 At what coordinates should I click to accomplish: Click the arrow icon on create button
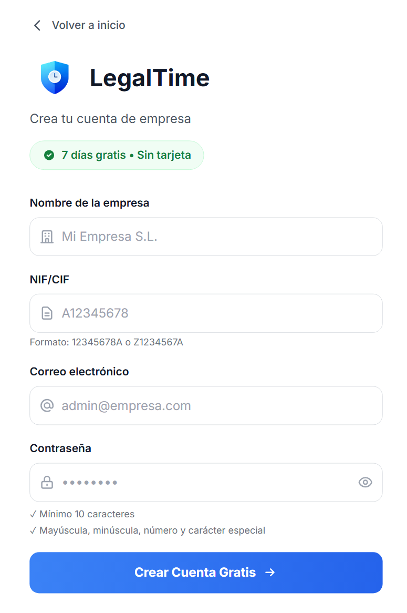point(270,573)
